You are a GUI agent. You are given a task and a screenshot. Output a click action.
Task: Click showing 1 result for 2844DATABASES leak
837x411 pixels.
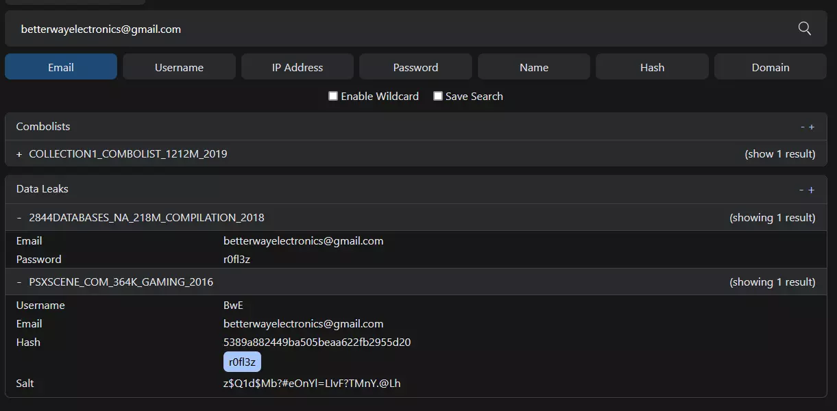[773, 218]
